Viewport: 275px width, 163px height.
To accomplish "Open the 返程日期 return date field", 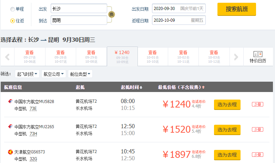I will [x=179, y=20].
